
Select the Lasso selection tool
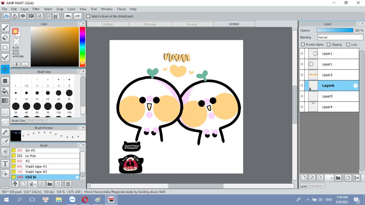(5, 122)
